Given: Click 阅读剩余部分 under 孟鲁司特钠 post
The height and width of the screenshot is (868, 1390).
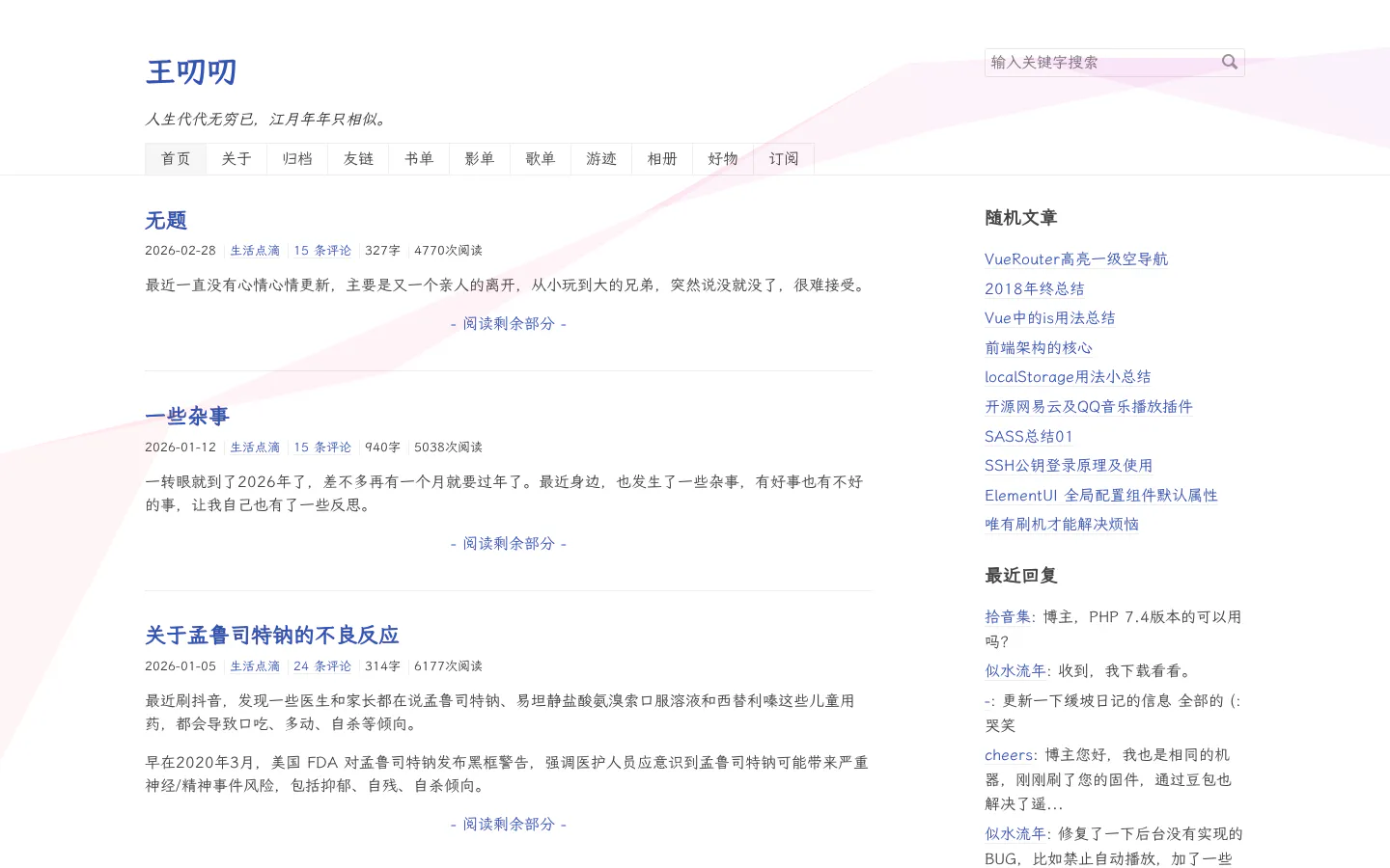Looking at the screenshot, I should (x=509, y=825).
